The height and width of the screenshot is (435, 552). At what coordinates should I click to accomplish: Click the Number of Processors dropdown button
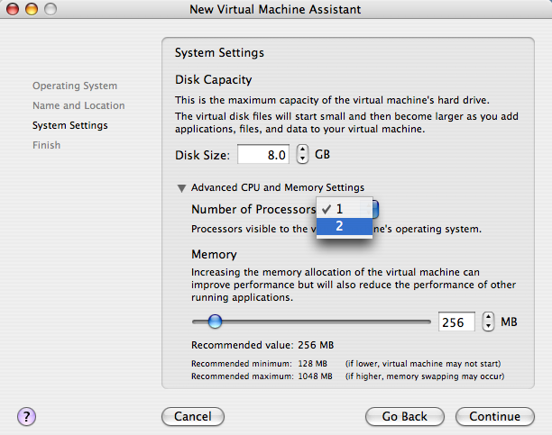point(375,209)
